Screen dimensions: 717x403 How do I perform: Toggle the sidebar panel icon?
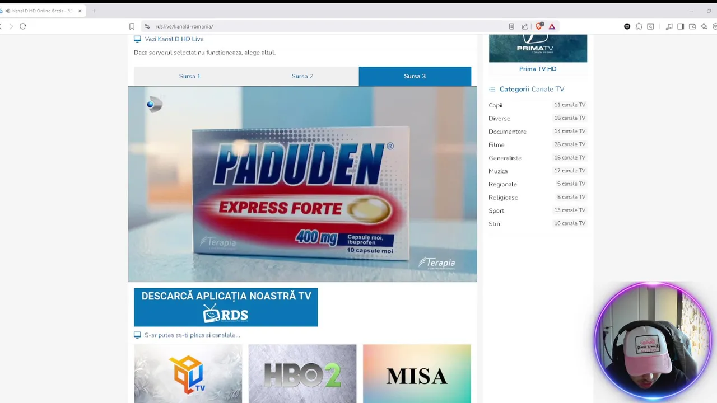(x=681, y=26)
